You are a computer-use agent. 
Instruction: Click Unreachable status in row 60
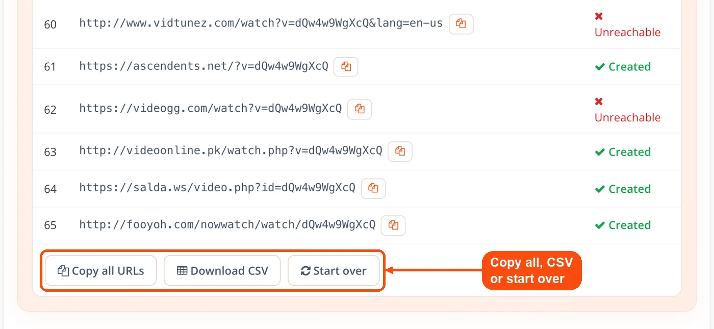627,24
